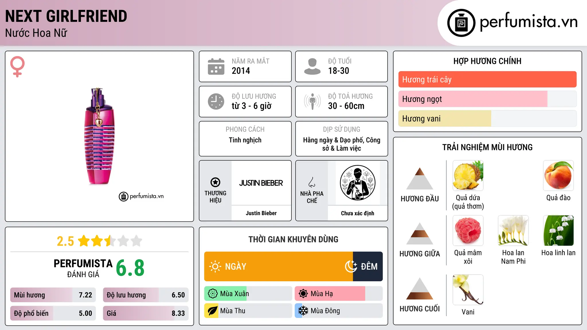Click the Dịp sử dụng occasion text
The width and height of the screenshot is (587, 330).
click(341, 144)
